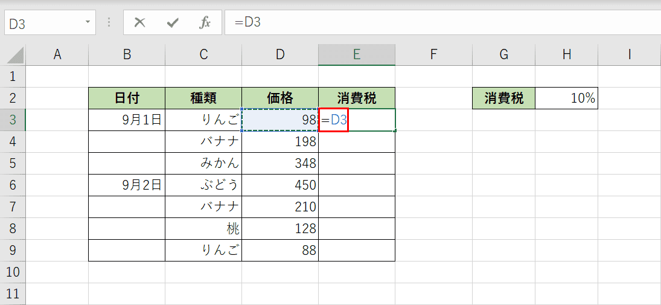Select column H header
The height and width of the screenshot is (305, 661).
[x=567, y=55]
